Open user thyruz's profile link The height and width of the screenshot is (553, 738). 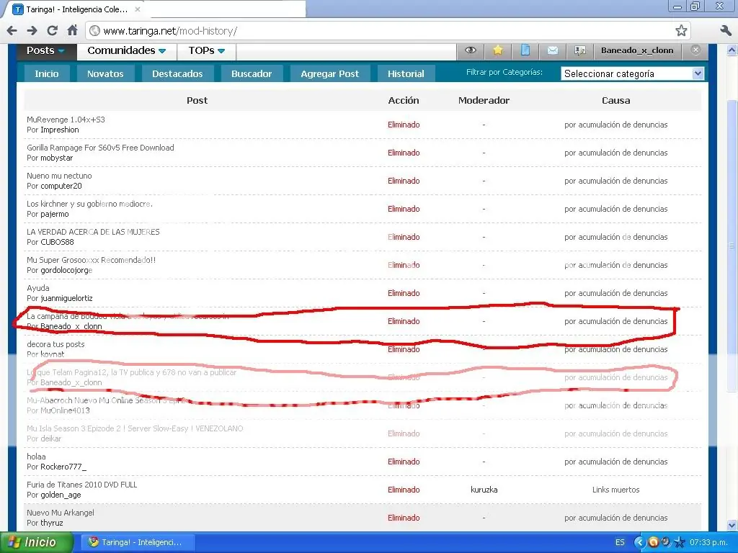(52, 523)
